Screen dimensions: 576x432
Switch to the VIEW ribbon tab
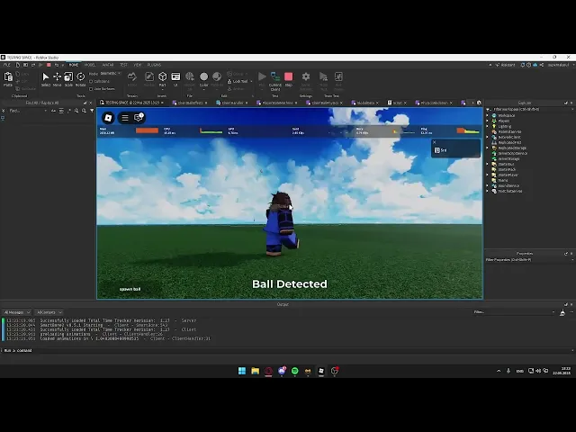point(138,65)
